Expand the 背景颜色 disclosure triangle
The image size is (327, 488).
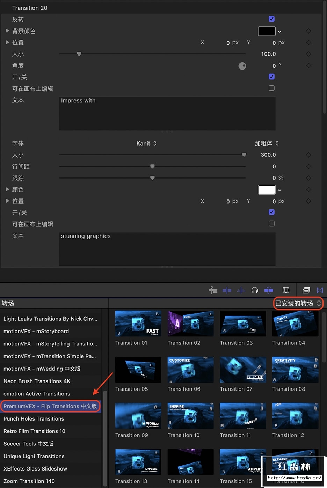[x=7, y=31]
